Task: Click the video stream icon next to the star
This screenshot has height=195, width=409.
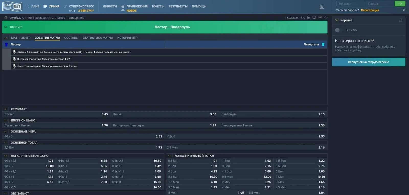Action: click(x=320, y=18)
